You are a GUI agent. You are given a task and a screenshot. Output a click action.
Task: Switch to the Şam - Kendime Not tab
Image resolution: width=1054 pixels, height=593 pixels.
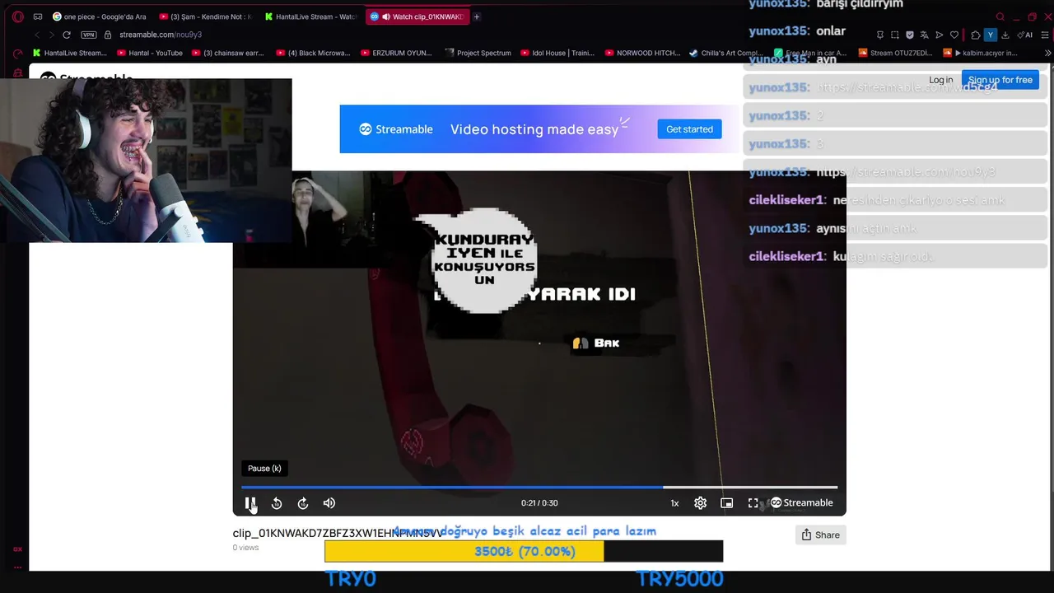206,16
